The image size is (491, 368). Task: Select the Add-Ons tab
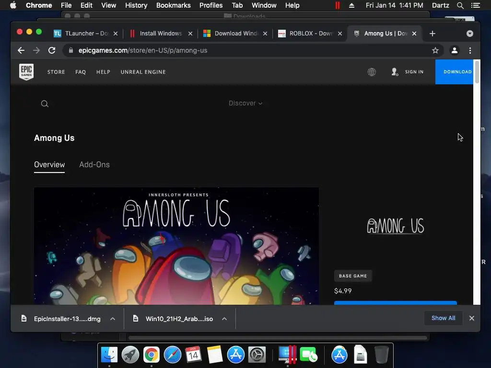click(x=94, y=165)
